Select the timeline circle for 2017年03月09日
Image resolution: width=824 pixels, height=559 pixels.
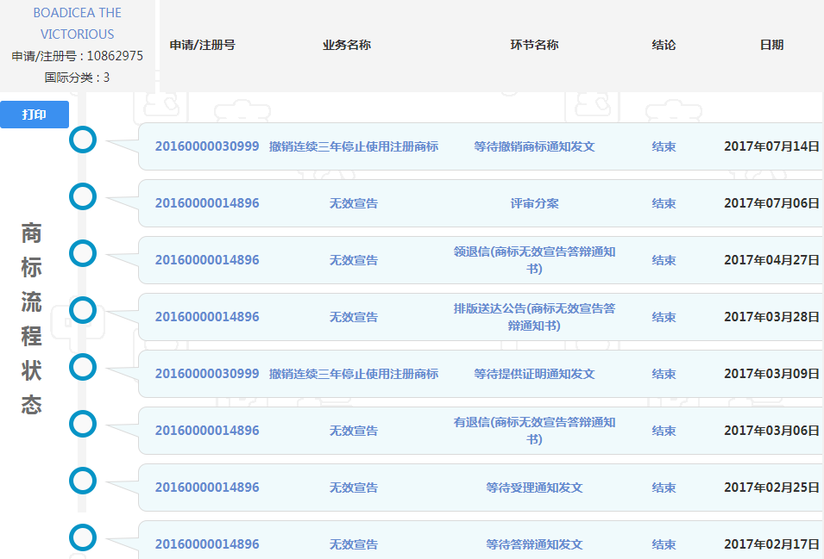(83, 367)
